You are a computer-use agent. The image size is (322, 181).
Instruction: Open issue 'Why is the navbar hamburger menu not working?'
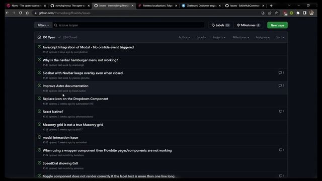(80, 60)
